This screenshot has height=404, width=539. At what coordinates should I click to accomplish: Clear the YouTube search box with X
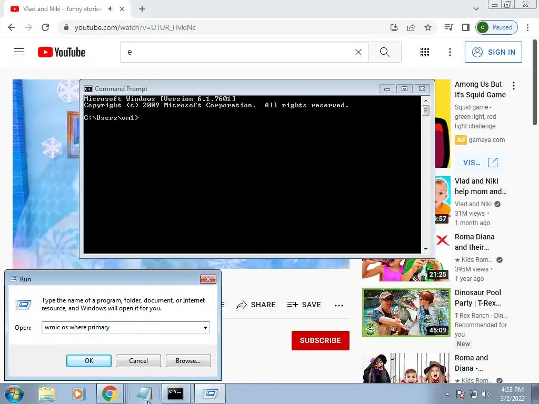coord(358,52)
